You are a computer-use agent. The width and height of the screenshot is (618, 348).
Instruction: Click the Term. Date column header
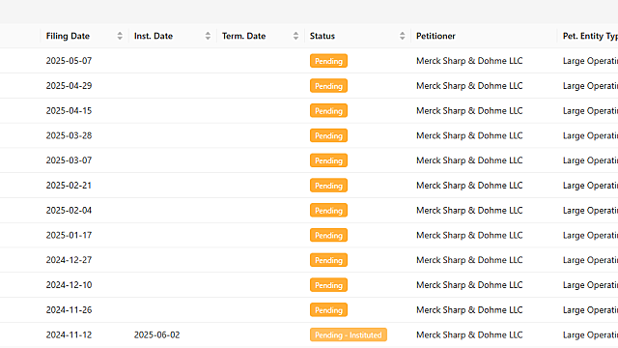coord(260,36)
